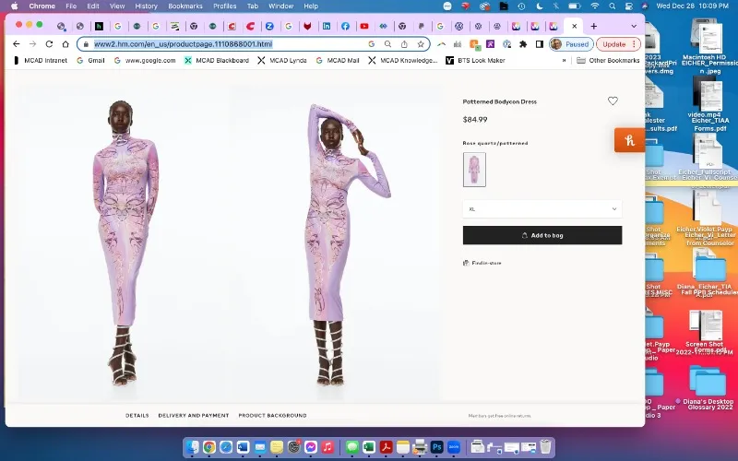
Task: Open Gmail bookmark
Action: coord(90,60)
